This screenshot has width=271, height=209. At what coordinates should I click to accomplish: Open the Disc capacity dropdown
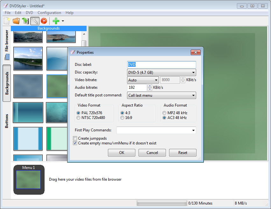pos(161,73)
